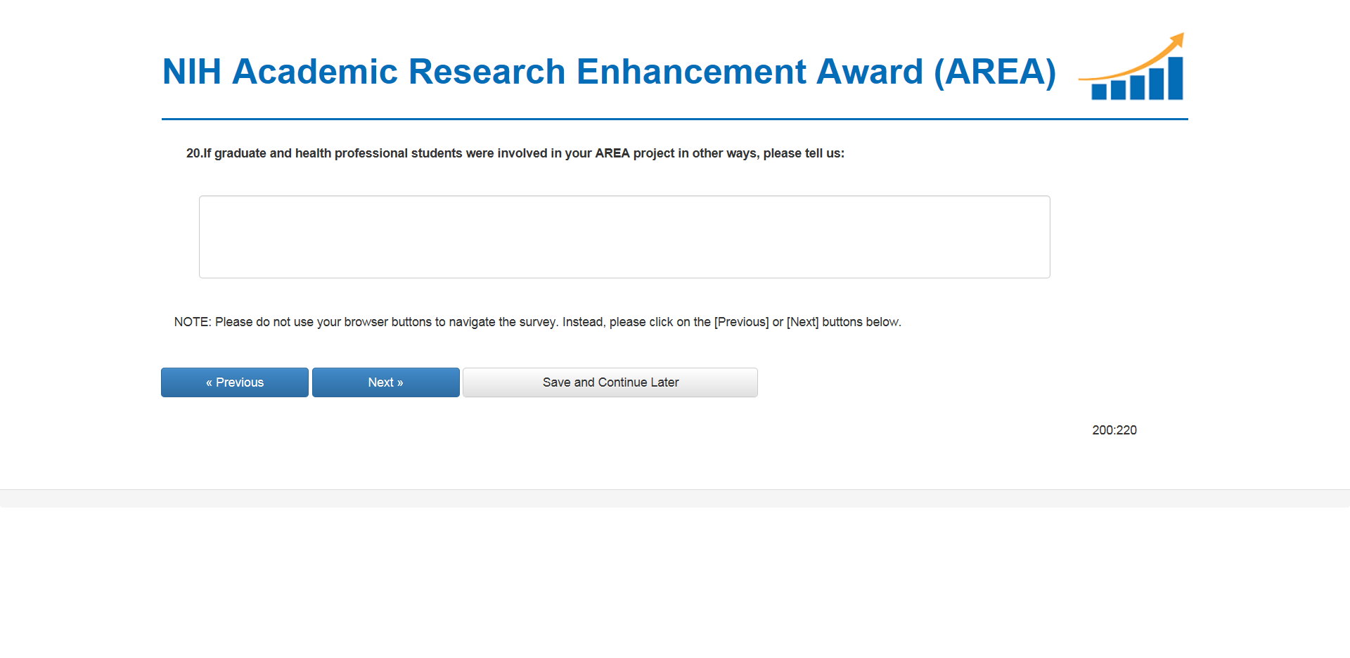
Task: Click the tallest blue bar in the logo
Action: pyautogui.click(x=1175, y=79)
